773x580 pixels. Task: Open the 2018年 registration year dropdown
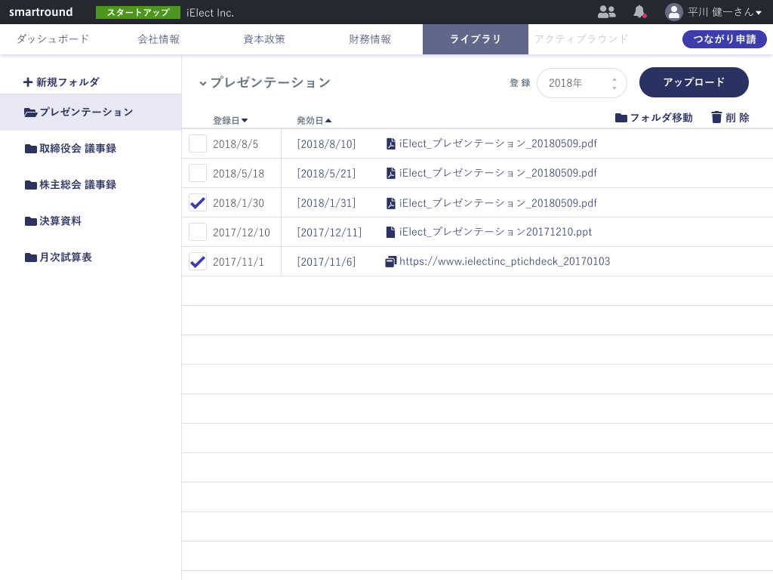pyautogui.click(x=581, y=83)
